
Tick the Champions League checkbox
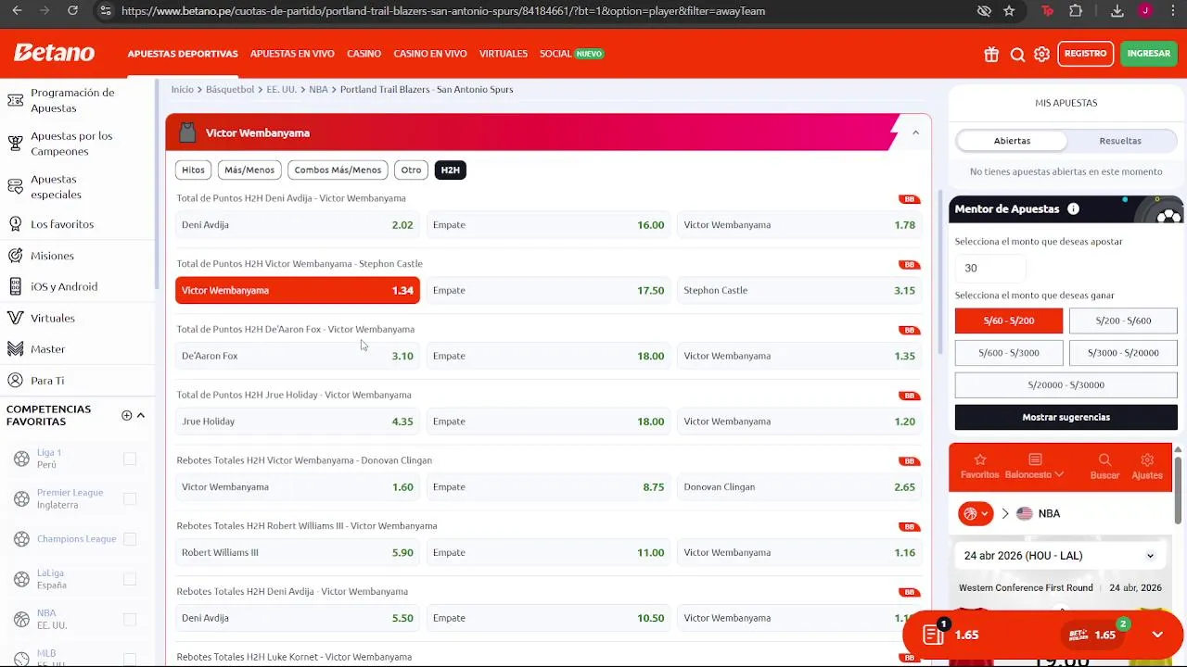click(130, 539)
